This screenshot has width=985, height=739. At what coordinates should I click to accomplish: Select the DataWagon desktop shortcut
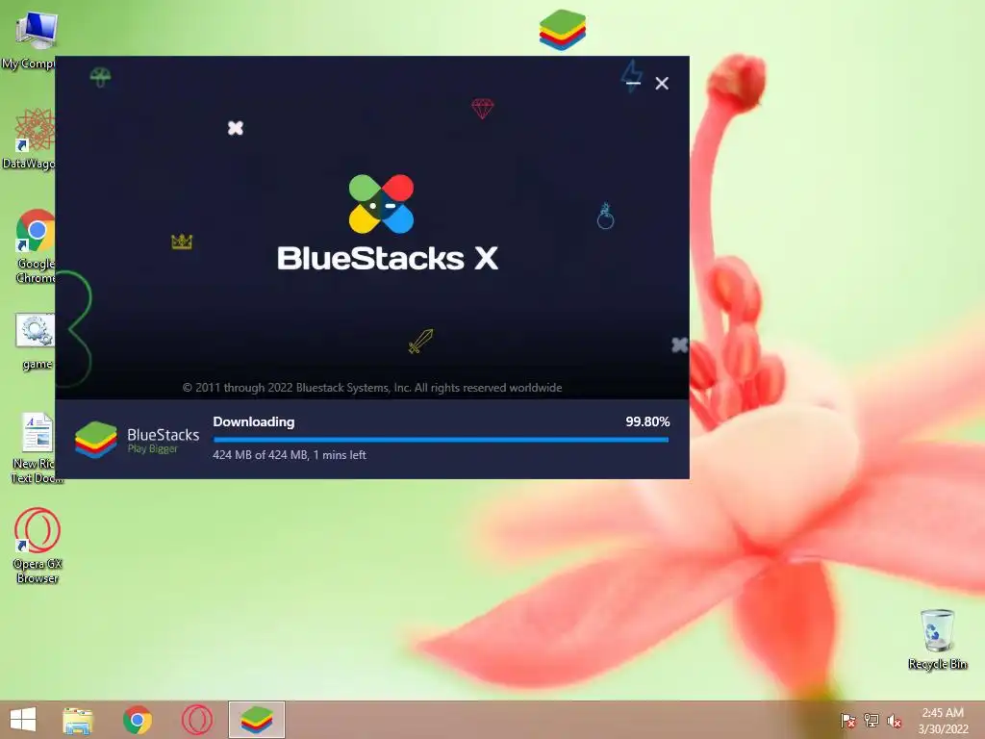(x=30, y=139)
